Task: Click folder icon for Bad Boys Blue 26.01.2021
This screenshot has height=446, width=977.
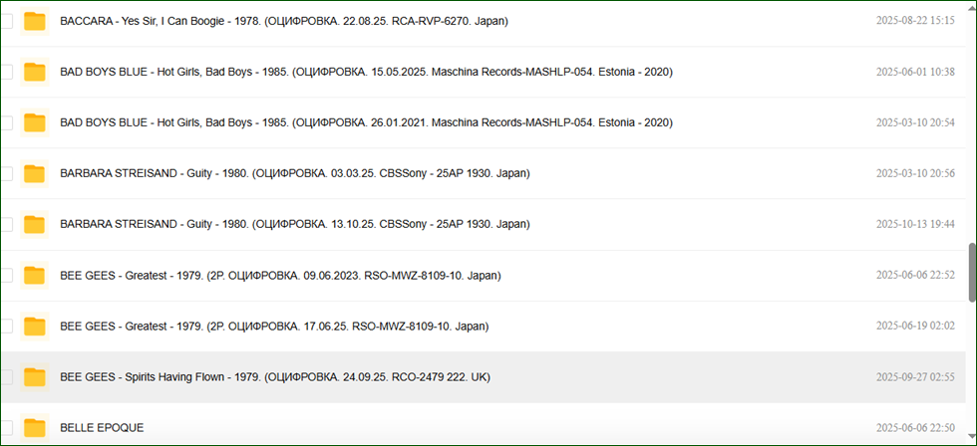Action: [34, 122]
